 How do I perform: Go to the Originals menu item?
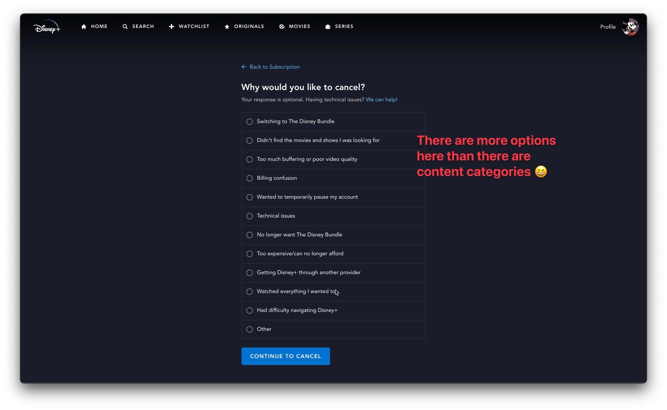click(x=249, y=27)
